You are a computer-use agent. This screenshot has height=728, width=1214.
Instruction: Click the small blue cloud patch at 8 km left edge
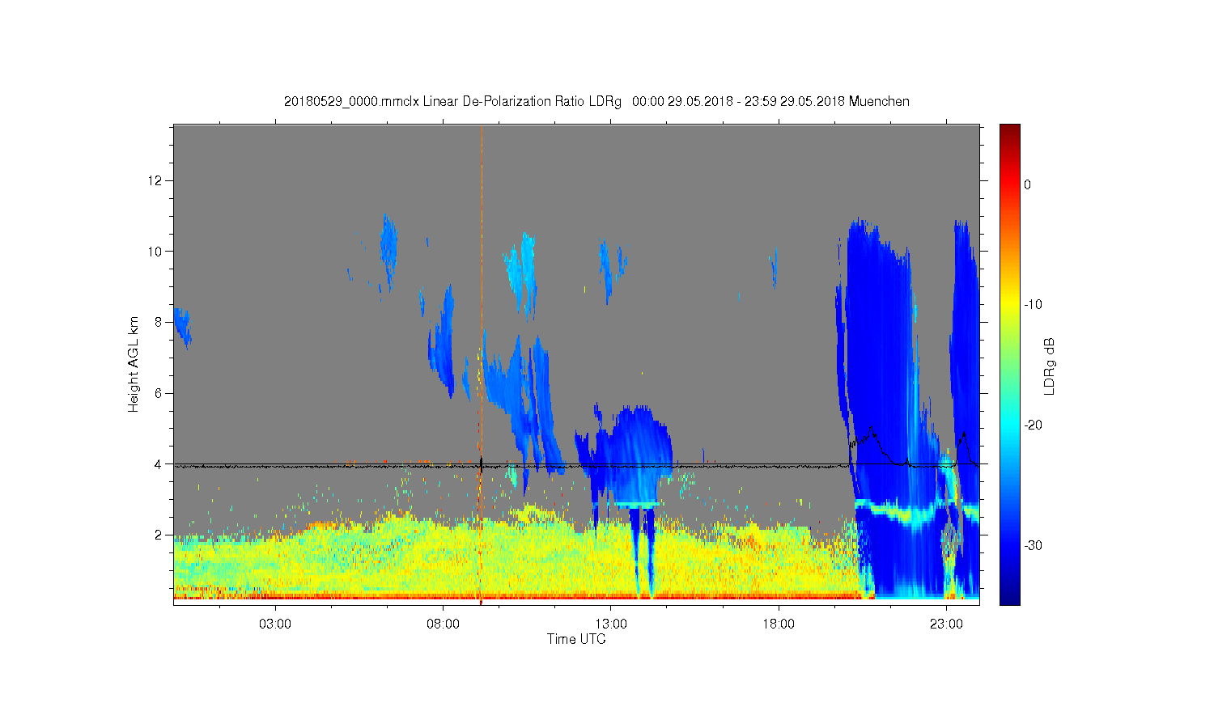click(183, 328)
